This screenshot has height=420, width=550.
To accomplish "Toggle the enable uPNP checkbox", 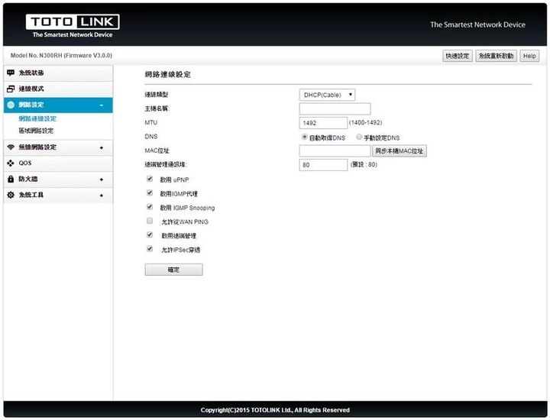I will coord(150,179).
